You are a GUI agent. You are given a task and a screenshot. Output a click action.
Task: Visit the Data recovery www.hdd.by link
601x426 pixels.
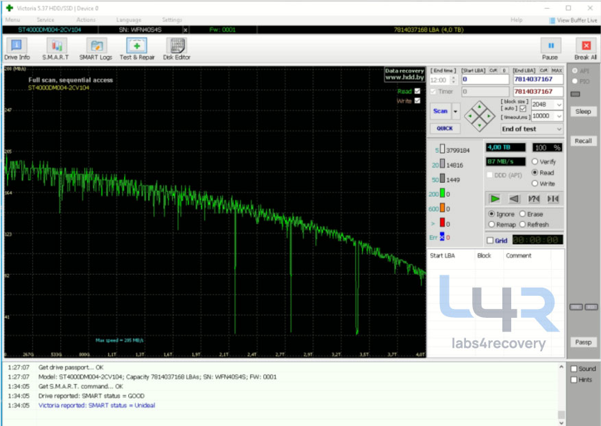click(x=404, y=75)
